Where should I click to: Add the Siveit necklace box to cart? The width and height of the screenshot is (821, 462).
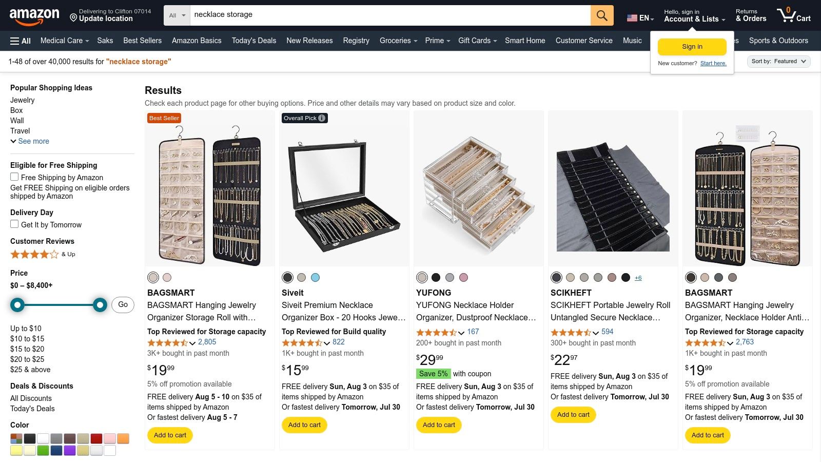click(304, 425)
